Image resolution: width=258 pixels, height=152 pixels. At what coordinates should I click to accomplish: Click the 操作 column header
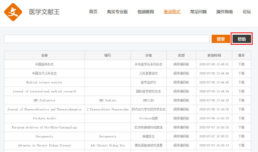tap(241, 55)
